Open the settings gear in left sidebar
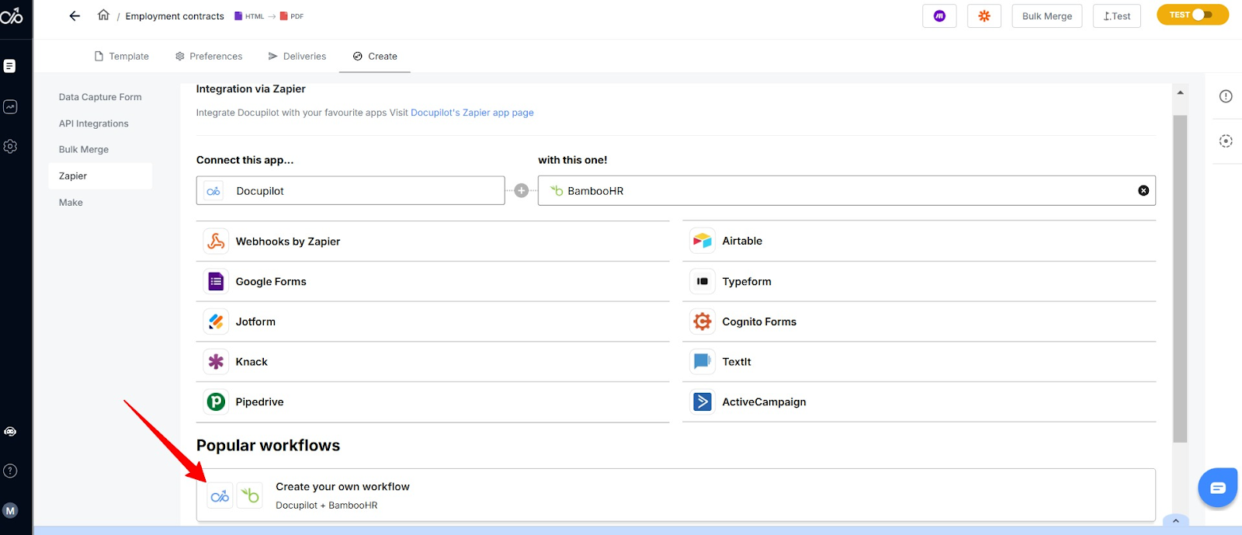1242x535 pixels. tap(10, 146)
